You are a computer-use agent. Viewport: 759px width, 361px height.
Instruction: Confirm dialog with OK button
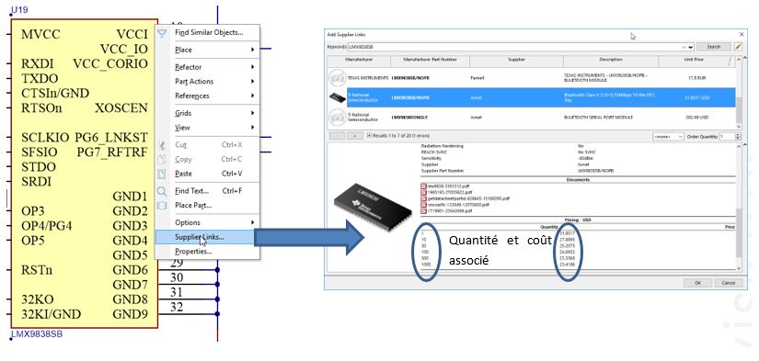tap(697, 283)
